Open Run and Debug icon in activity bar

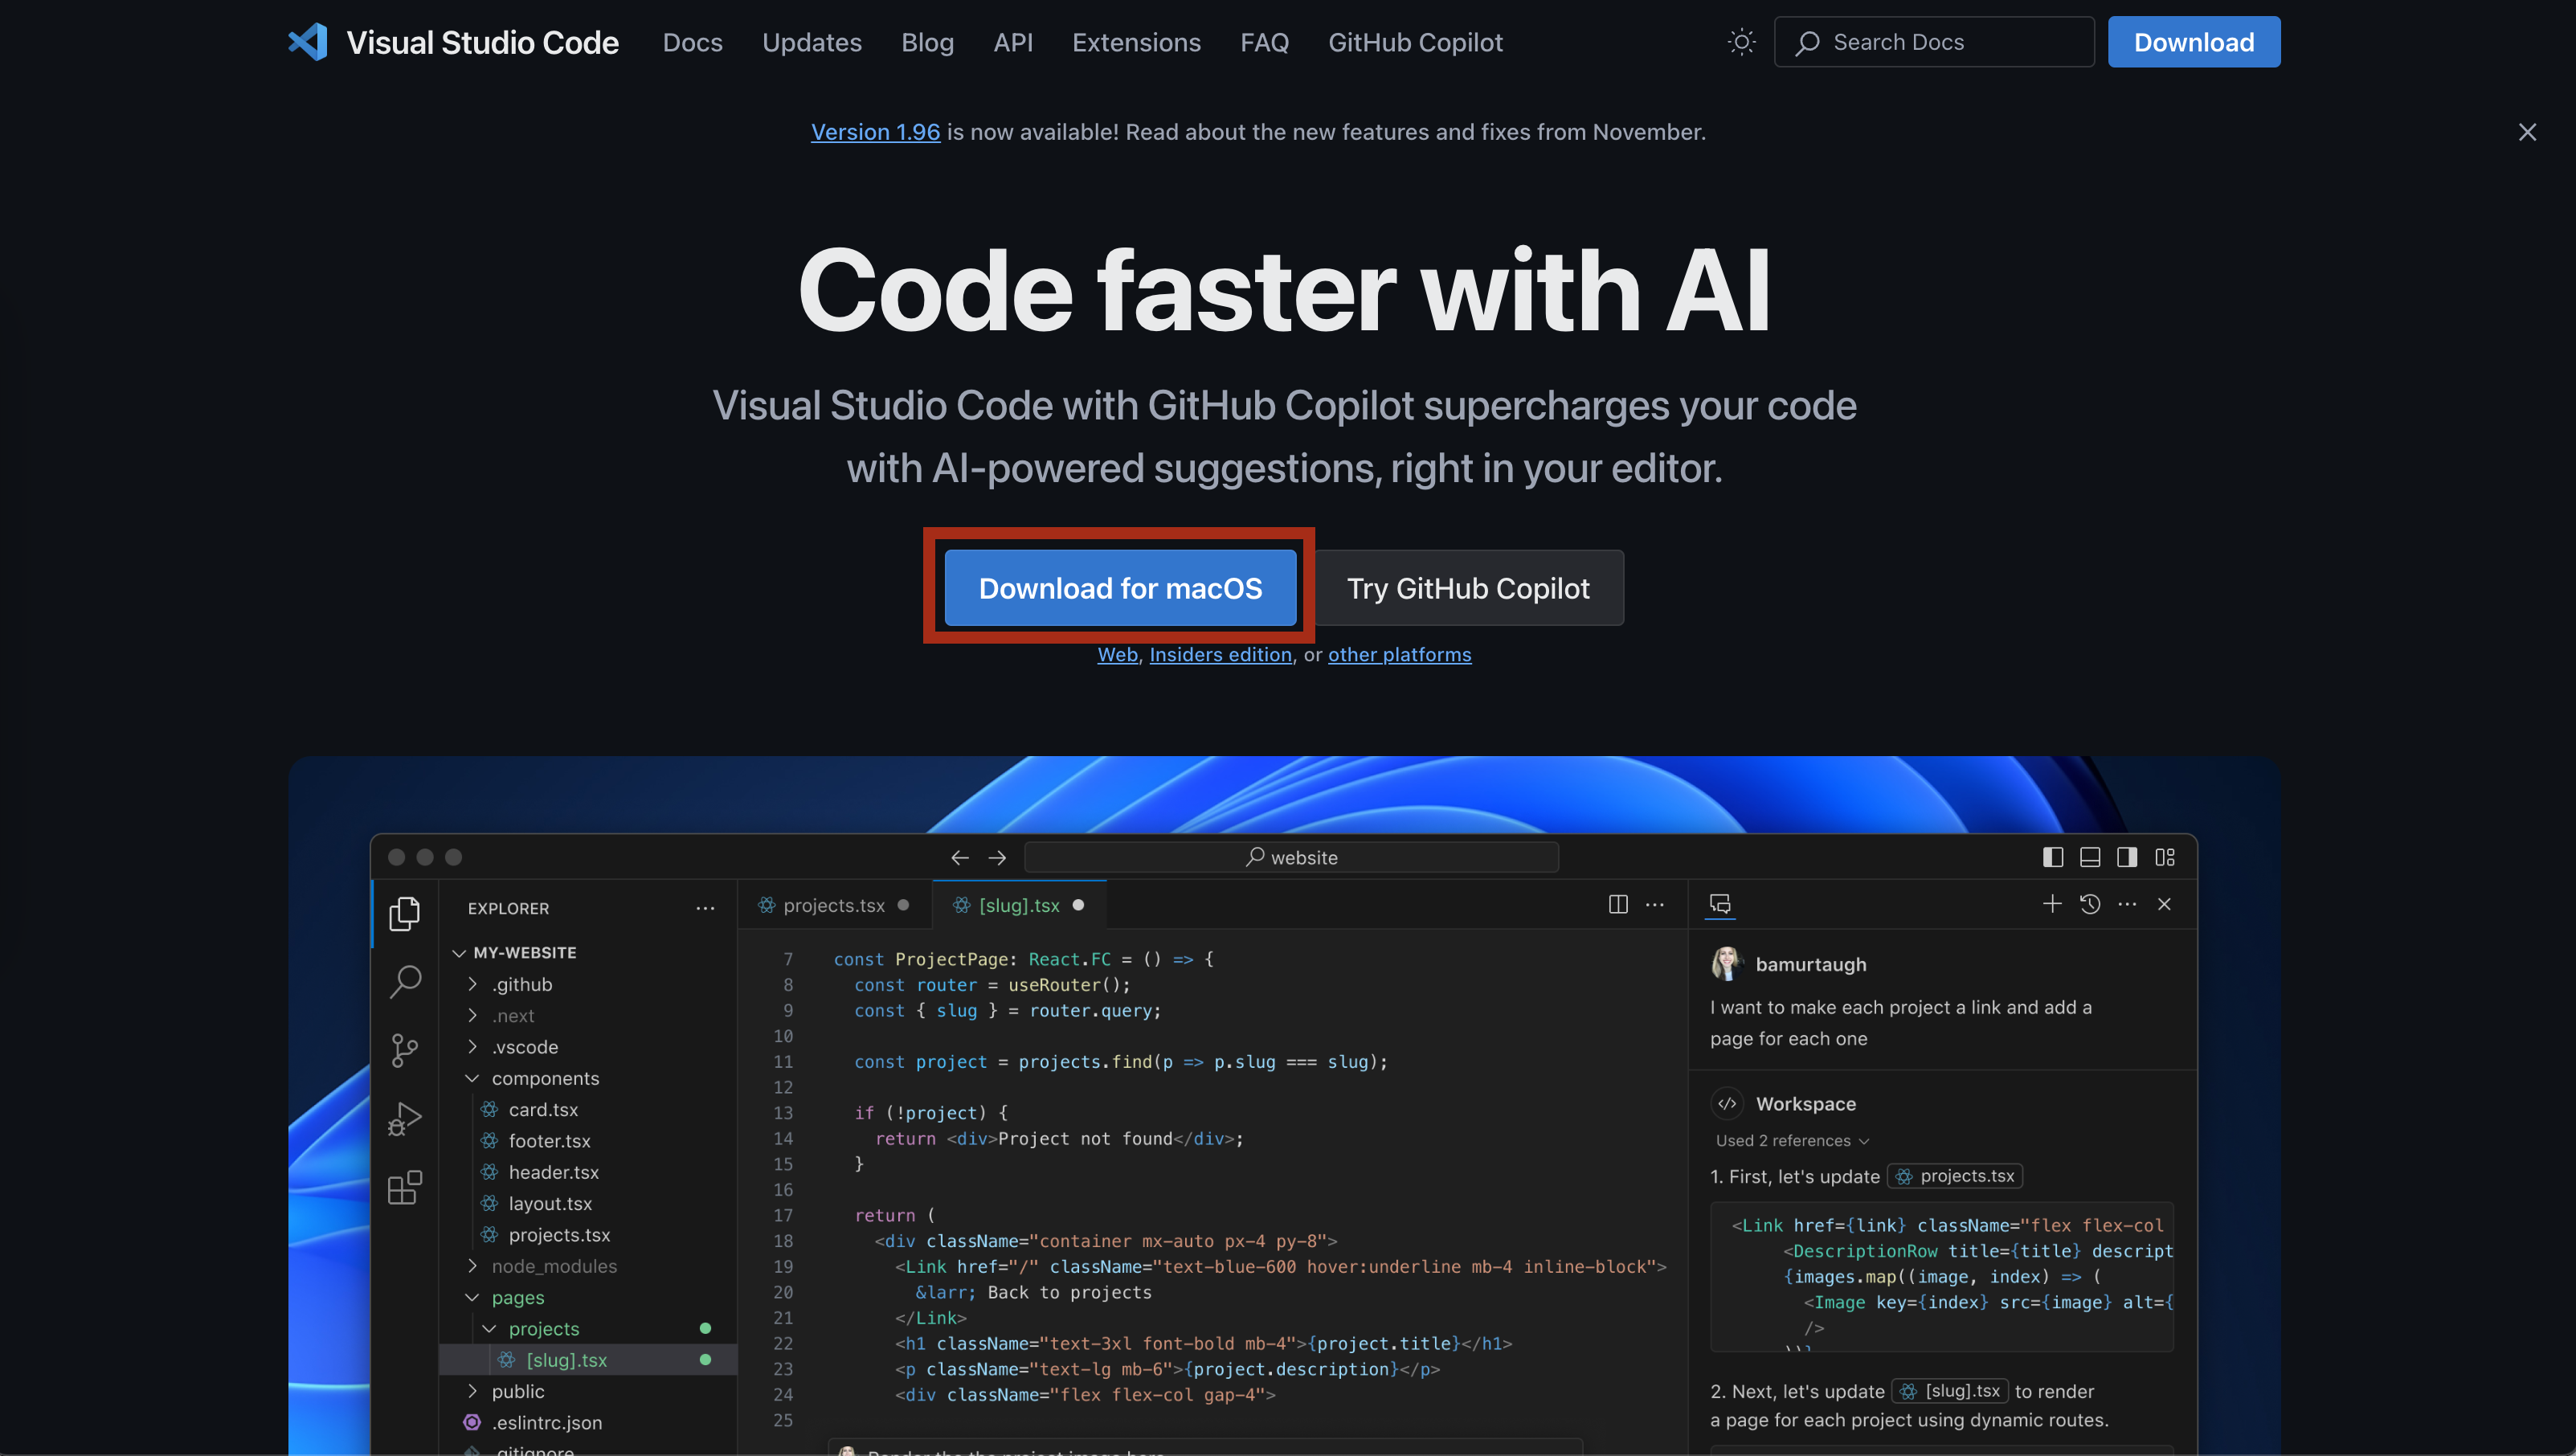click(405, 1119)
